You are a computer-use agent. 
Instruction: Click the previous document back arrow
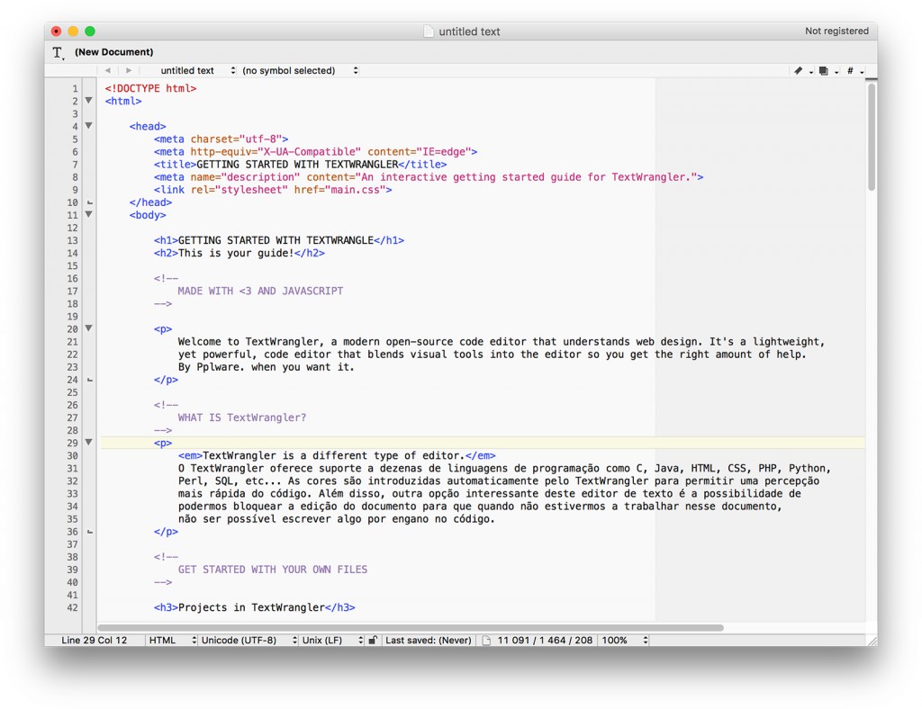pos(108,70)
